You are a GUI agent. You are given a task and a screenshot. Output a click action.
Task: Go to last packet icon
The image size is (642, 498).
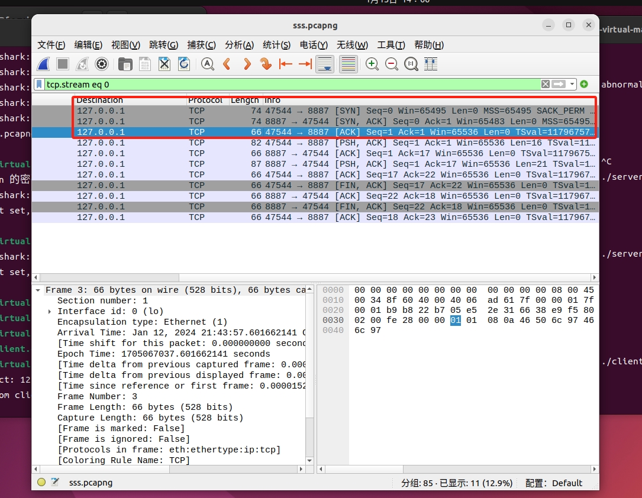pyautogui.click(x=305, y=64)
